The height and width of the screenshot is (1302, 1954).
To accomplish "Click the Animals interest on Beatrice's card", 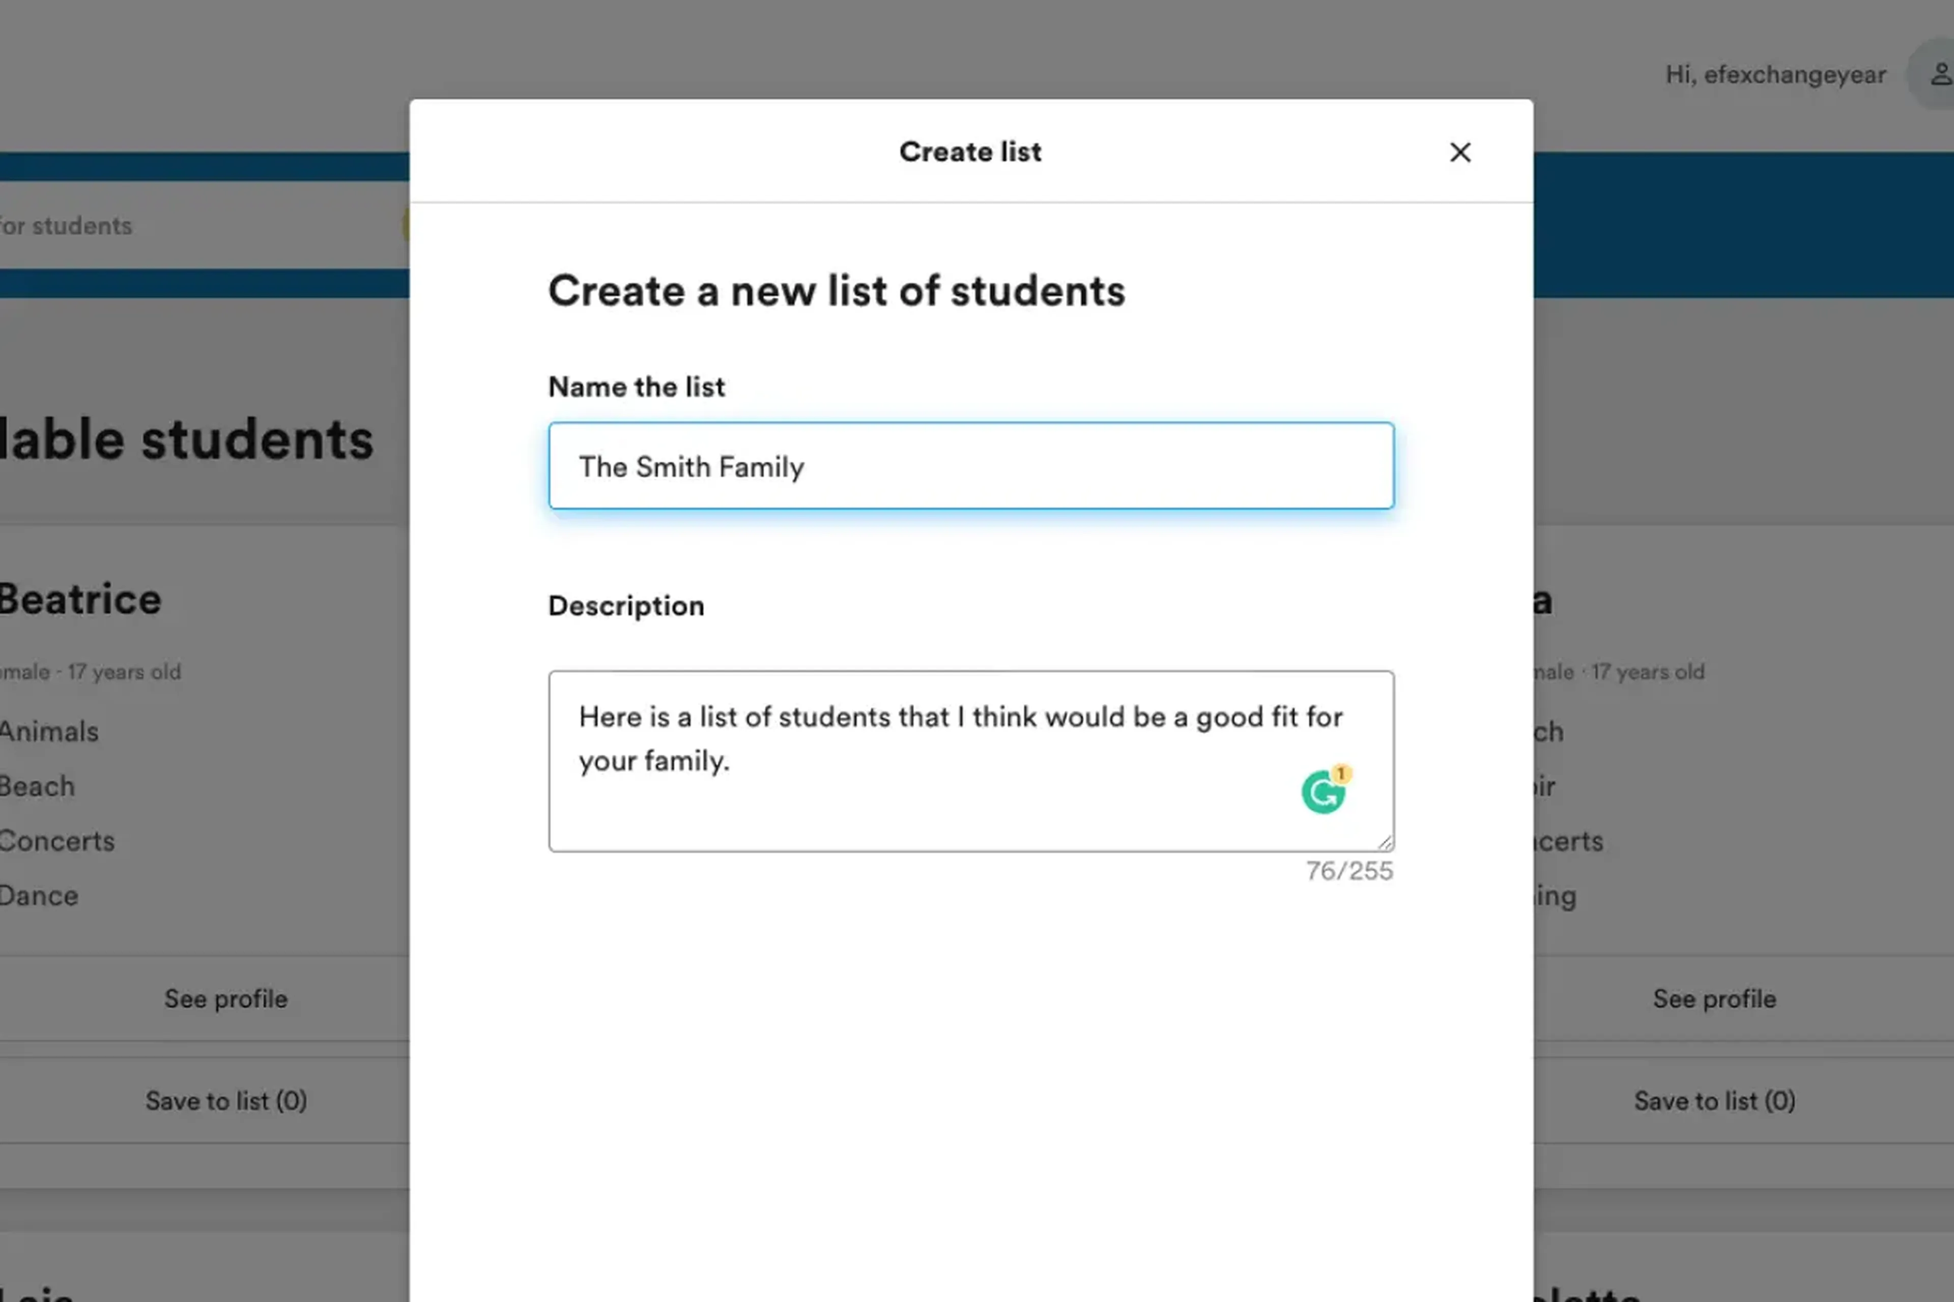I will [x=49, y=731].
